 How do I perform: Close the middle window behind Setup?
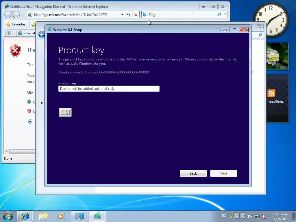259,27
